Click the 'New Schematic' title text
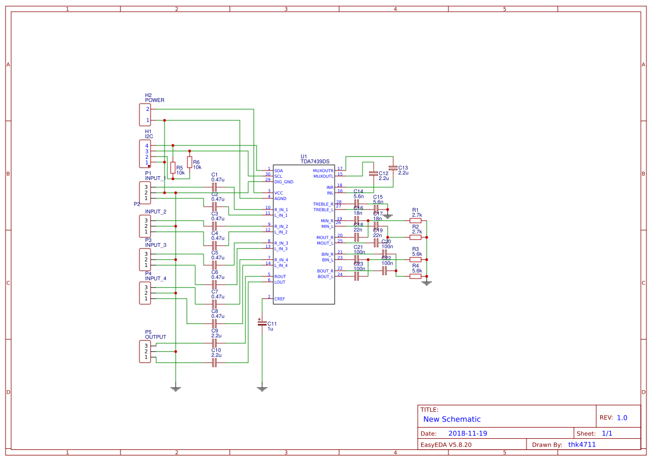The image size is (652, 461). click(x=452, y=419)
